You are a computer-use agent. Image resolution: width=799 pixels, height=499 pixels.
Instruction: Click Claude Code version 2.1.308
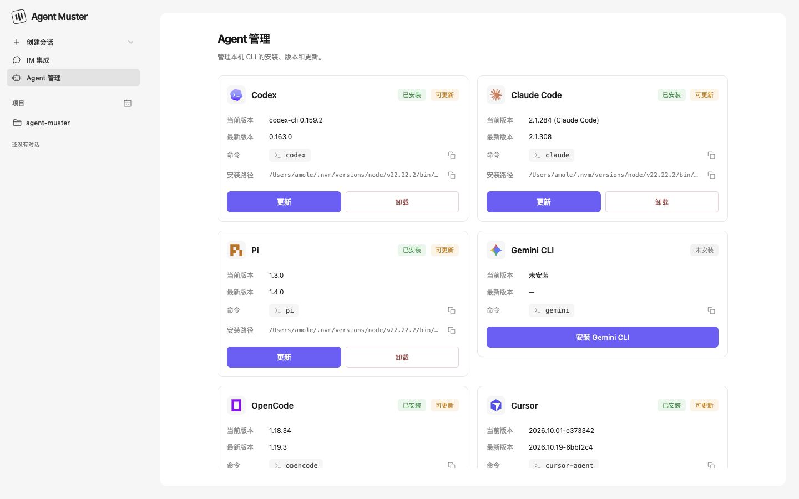(540, 136)
